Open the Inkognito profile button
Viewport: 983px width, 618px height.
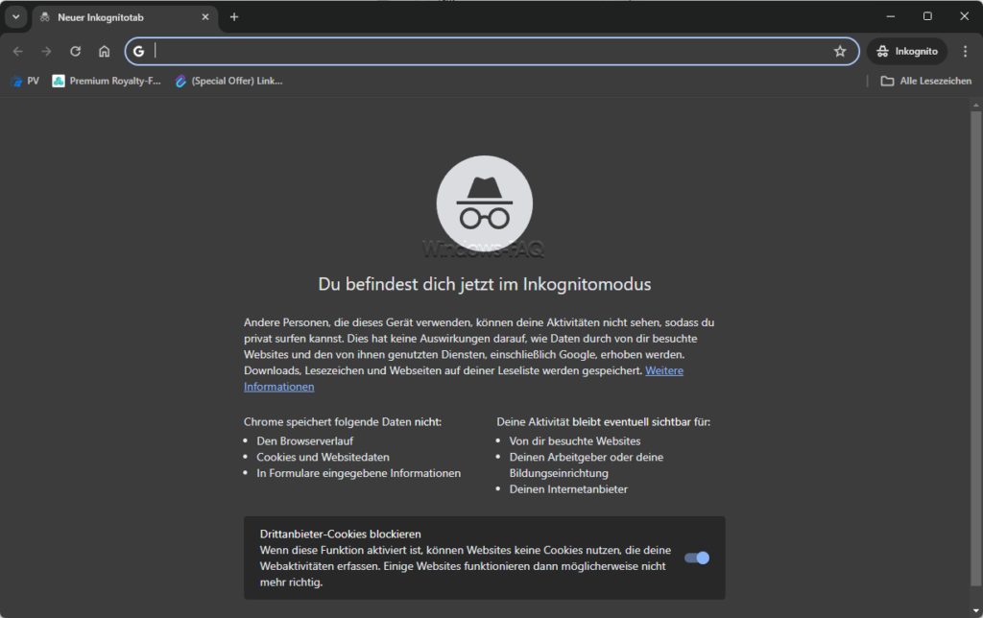[x=907, y=52]
